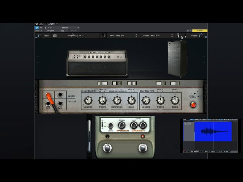Go to the next preset arrow

coord(51,28)
